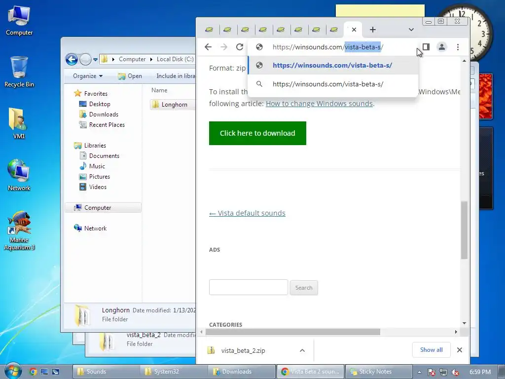Open the How to change Windows sounds link
Screen dimensions: 505x379
click(319, 104)
